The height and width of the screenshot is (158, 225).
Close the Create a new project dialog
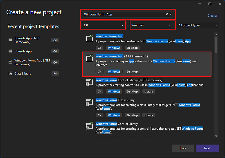point(220,4)
